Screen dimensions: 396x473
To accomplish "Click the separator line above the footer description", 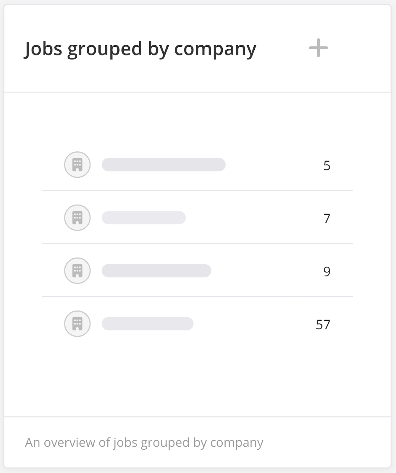I will click(x=197, y=417).
